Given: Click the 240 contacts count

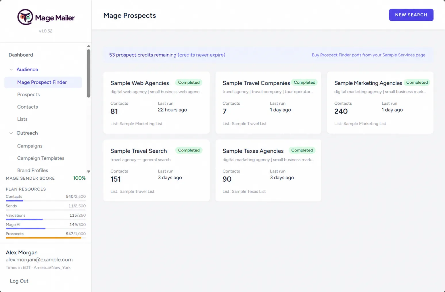Looking at the screenshot, I should pyautogui.click(x=341, y=111).
